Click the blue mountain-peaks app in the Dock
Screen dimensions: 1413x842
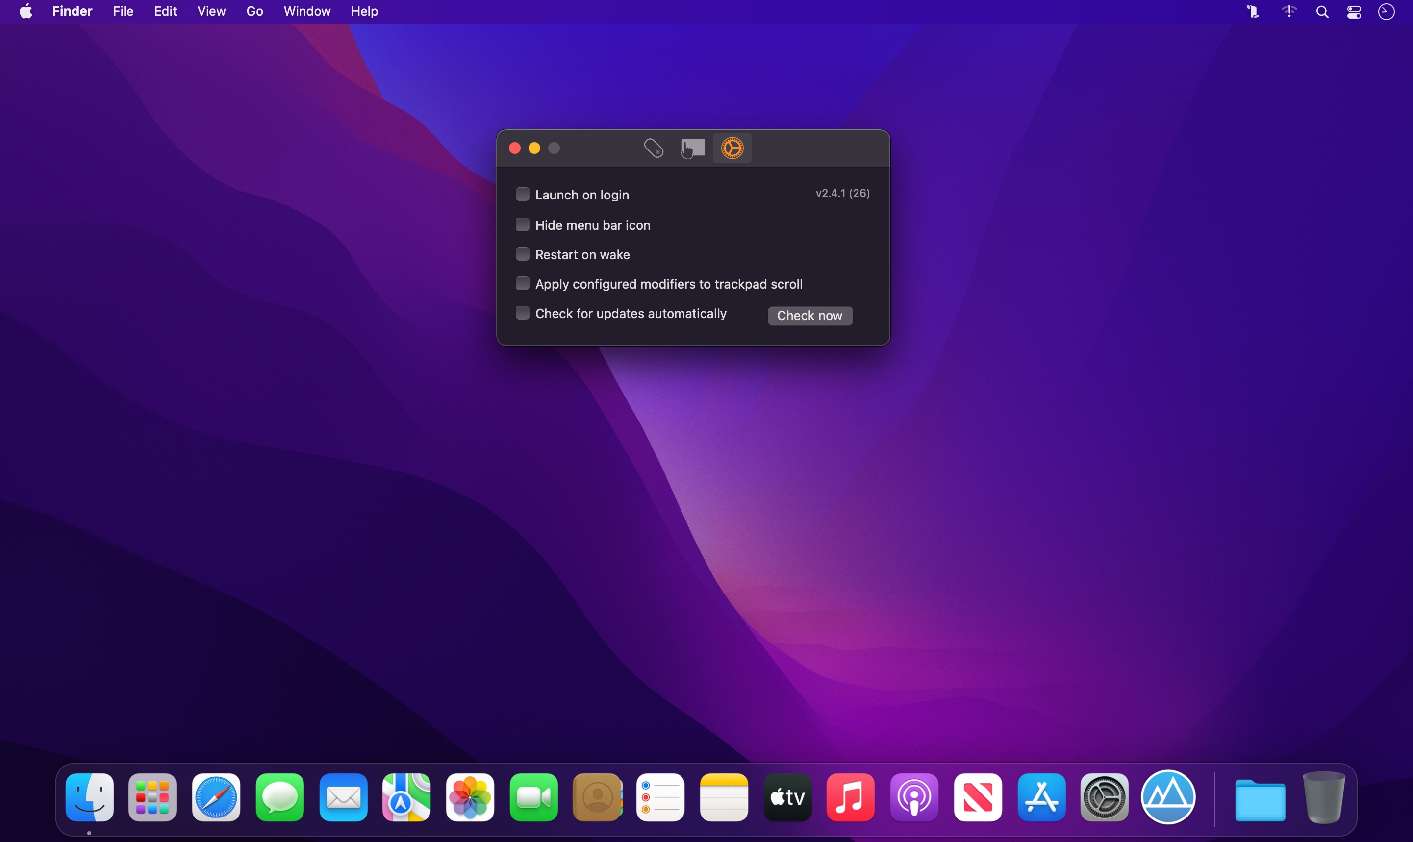1168,797
